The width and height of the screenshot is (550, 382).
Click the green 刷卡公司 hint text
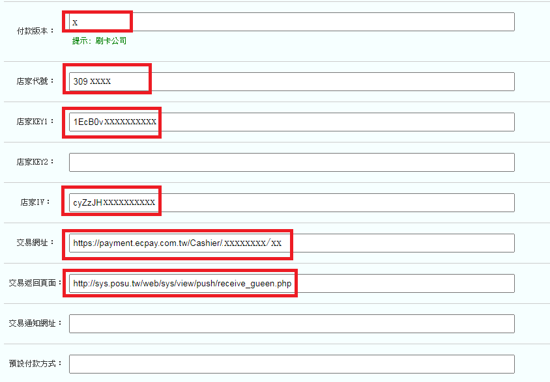click(x=110, y=41)
